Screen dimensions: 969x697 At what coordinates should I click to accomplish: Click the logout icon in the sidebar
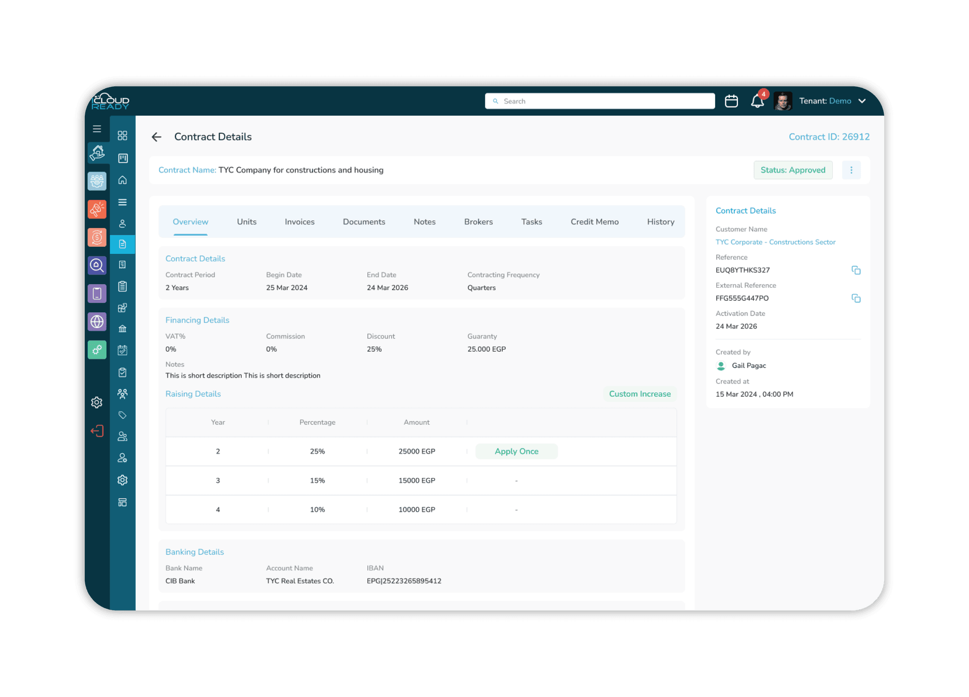(97, 431)
